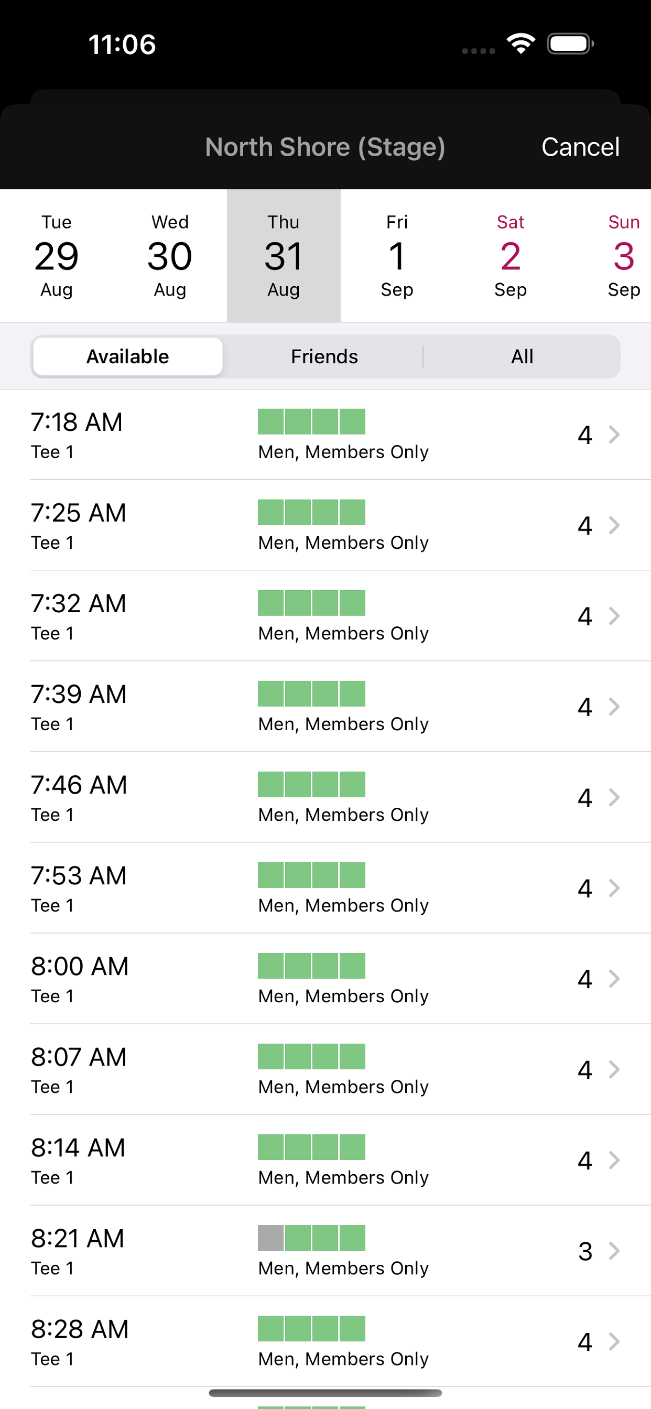
Task: Show All tee times segment
Action: click(x=522, y=356)
